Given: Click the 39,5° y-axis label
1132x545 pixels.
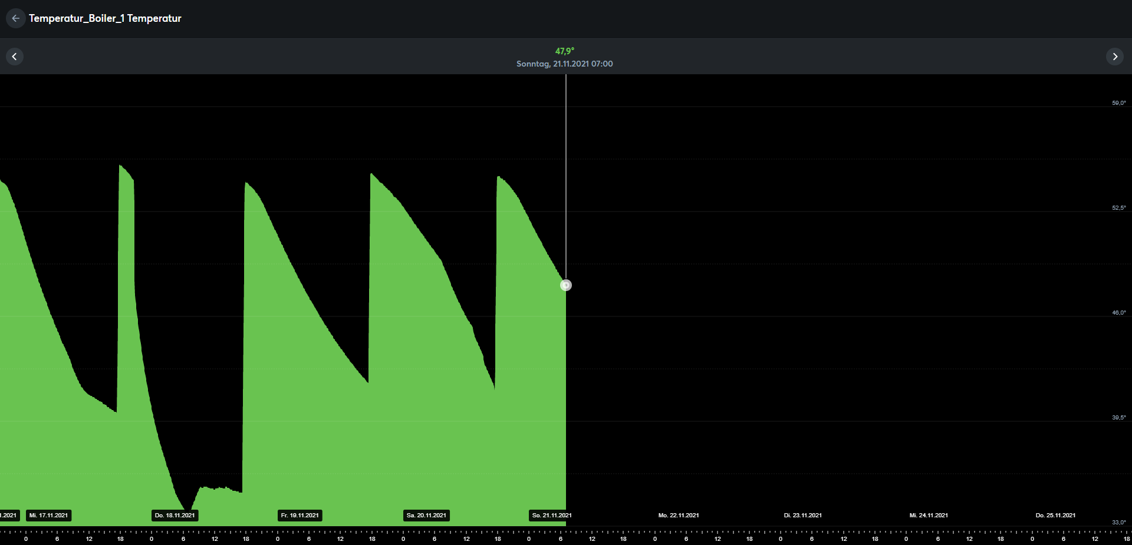Looking at the screenshot, I should click(1118, 418).
